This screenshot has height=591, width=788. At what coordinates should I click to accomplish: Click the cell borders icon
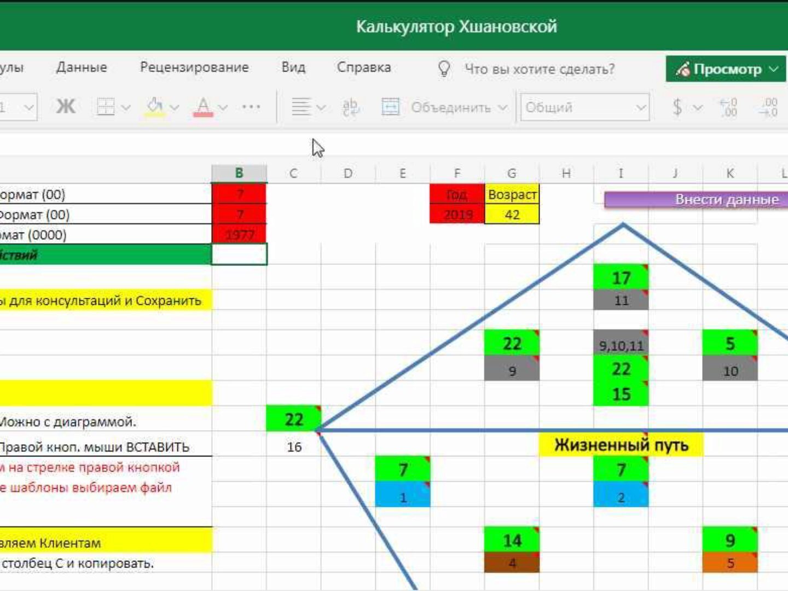(106, 107)
